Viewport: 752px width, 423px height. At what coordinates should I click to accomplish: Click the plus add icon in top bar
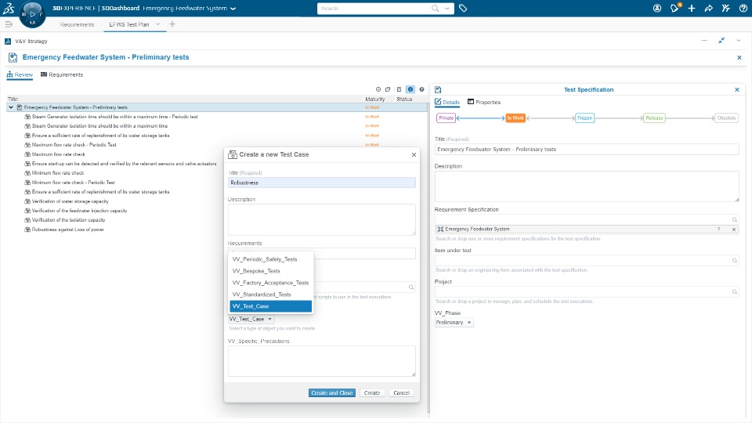[692, 8]
